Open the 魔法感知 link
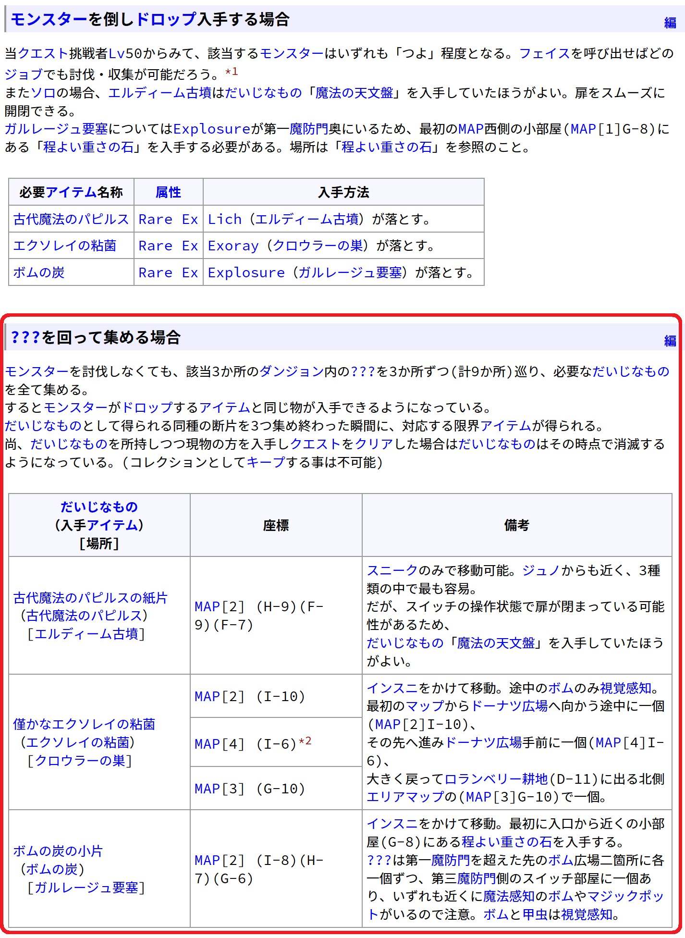 pyautogui.click(x=509, y=896)
